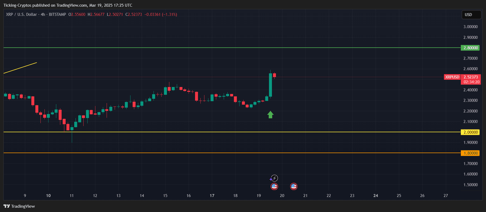Click the 1.90000 price axis label
Viewport: 486px width, 212px height.
click(470, 142)
